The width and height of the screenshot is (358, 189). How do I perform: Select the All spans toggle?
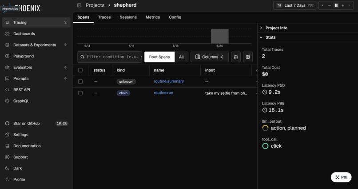click(x=181, y=57)
